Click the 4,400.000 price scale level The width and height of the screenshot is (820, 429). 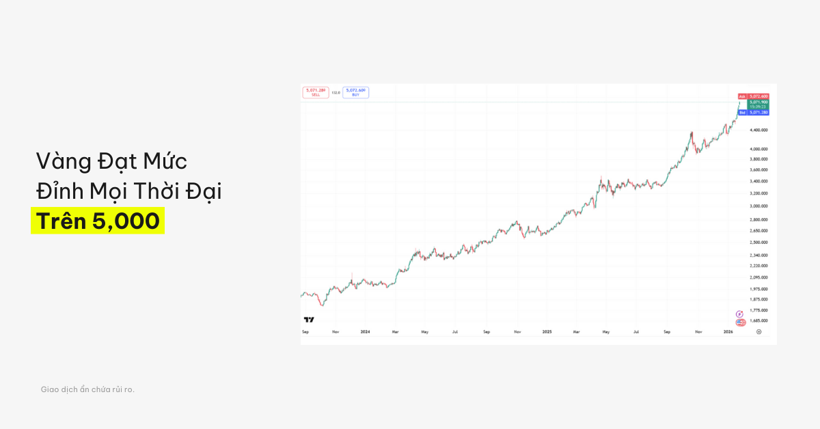tap(759, 130)
